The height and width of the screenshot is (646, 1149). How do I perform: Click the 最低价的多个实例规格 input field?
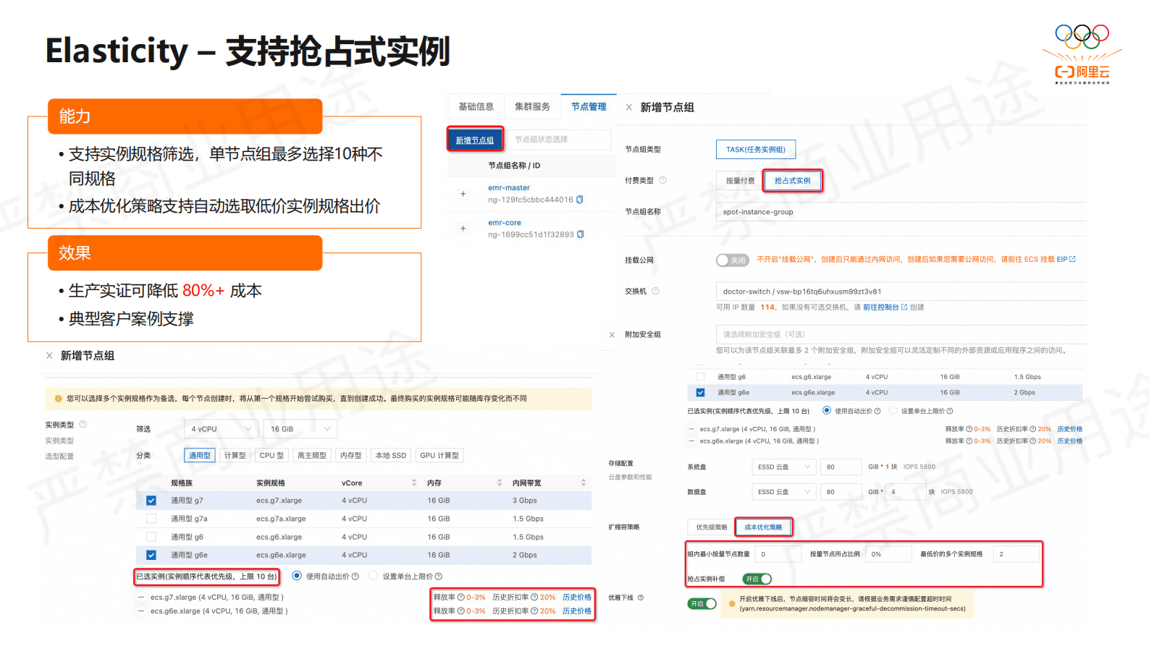[1017, 554]
